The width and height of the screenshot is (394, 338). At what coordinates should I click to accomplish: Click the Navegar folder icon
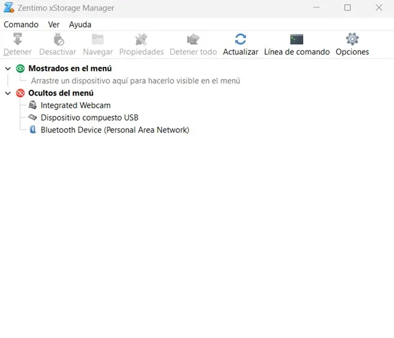coord(98,39)
